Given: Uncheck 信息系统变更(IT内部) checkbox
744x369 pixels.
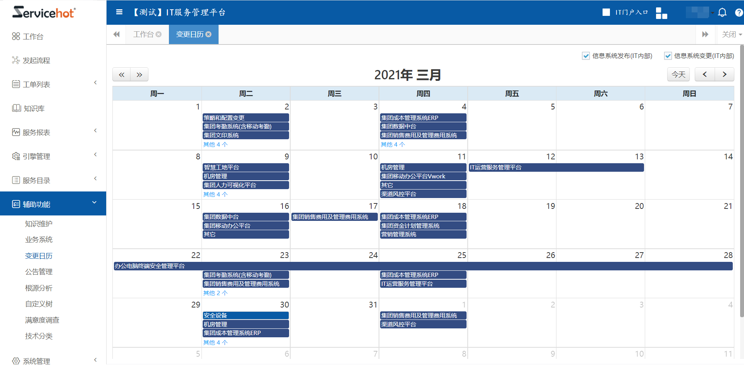Looking at the screenshot, I should [668, 56].
